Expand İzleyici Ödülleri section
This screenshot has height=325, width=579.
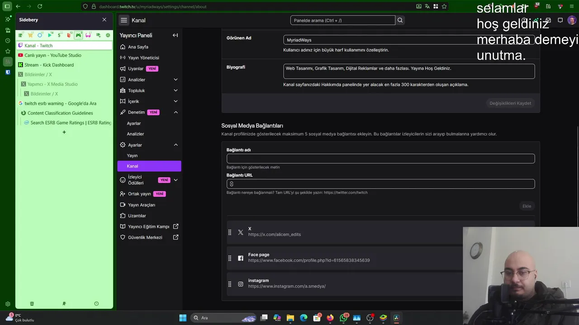point(176,180)
